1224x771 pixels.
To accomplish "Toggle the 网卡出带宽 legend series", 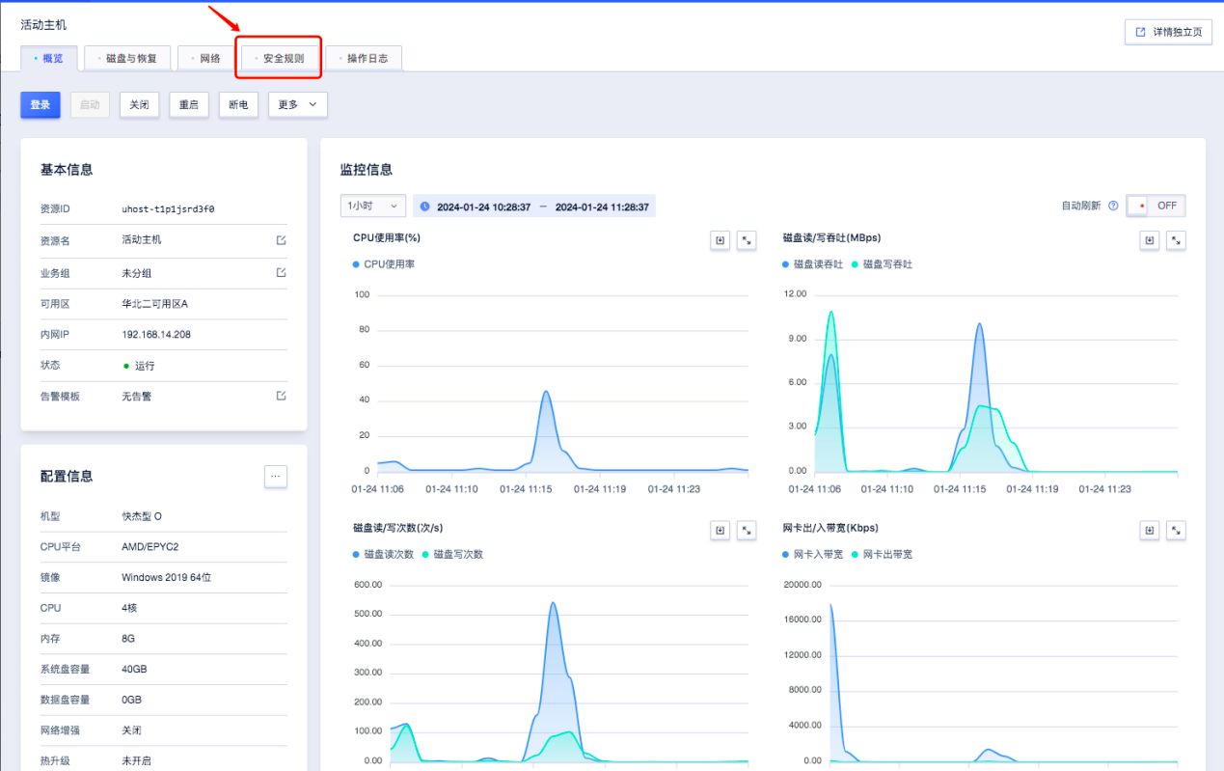I will (883, 554).
